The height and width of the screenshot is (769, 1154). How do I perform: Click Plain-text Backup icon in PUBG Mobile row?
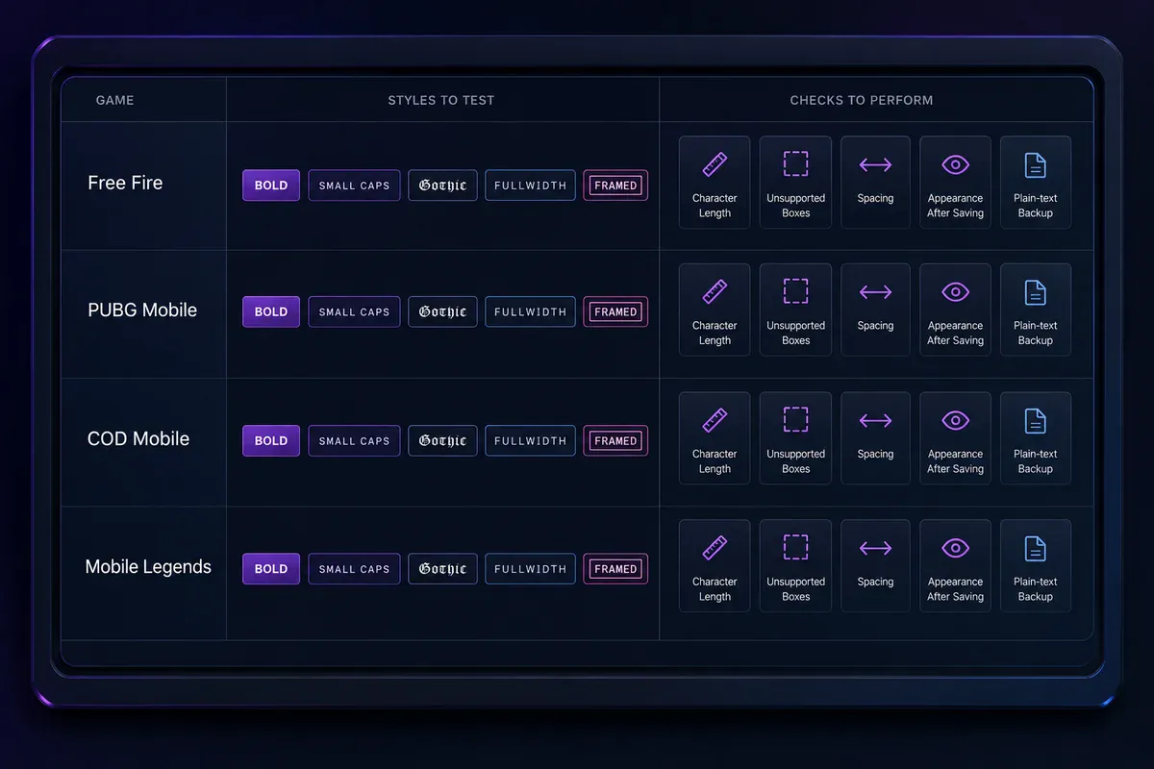pos(1035,292)
